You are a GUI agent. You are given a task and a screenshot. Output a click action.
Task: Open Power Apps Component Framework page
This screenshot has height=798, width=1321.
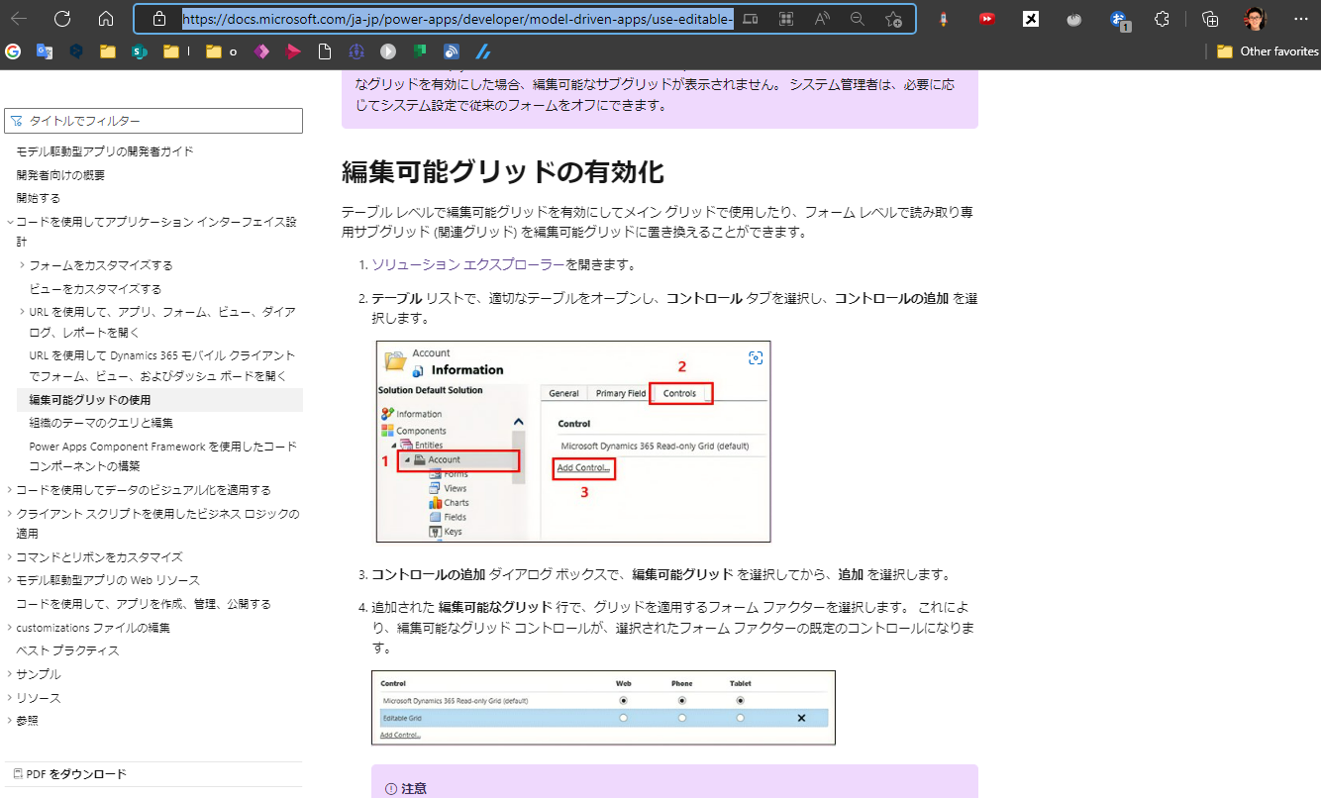tap(162, 456)
